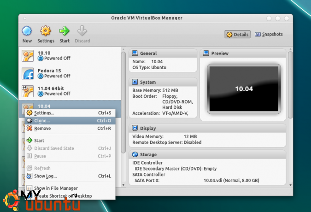Click Refresh in the context menu
The width and height of the screenshot is (311, 212).
70,168
